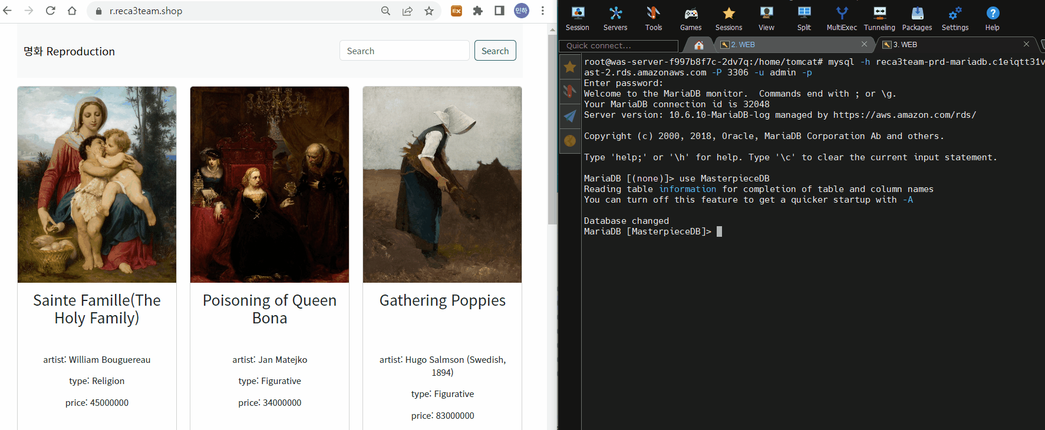The width and height of the screenshot is (1045, 430).
Task: Go back in Chrome browser
Action: (x=8, y=11)
